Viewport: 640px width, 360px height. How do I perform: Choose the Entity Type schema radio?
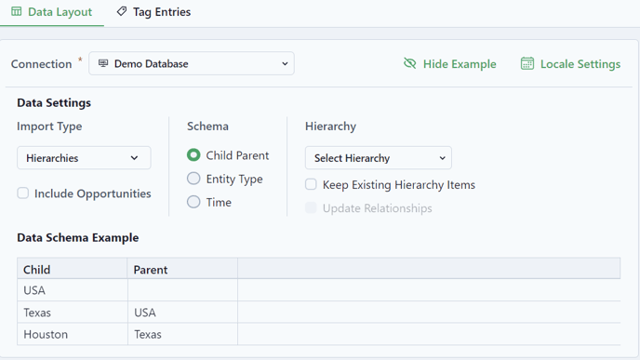pyautogui.click(x=193, y=179)
